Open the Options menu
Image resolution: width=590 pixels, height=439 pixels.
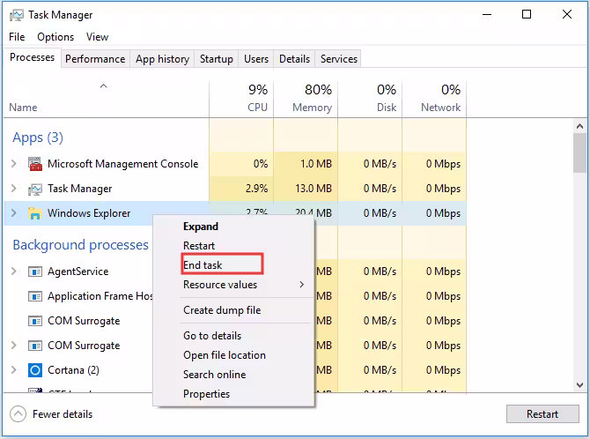pos(55,37)
